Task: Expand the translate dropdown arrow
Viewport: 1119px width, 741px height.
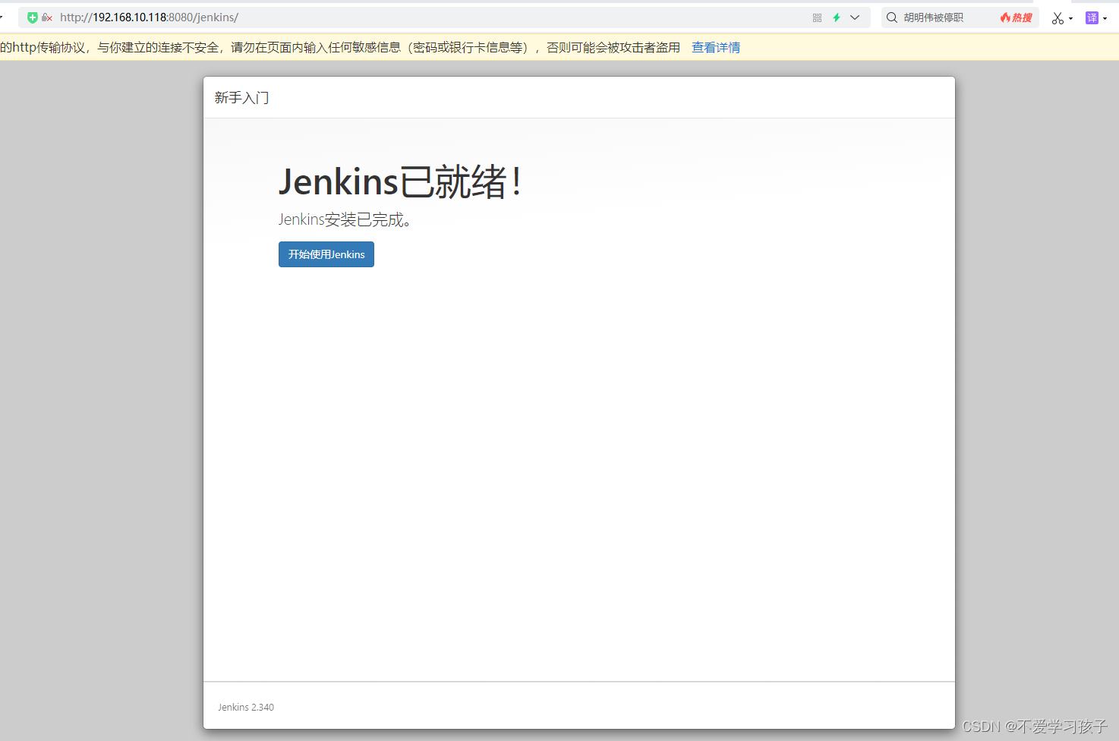Action: [1105, 18]
